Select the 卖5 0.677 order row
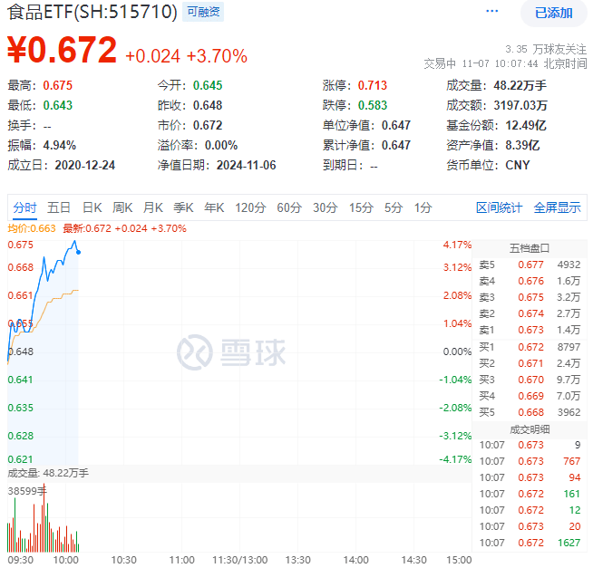Viewport: 593px width, 568px height. click(530, 265)
